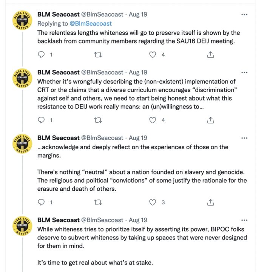Like the tweet about CRT implementation
The width and height of the screenshot is (267, 272).
tap(153, 120)
